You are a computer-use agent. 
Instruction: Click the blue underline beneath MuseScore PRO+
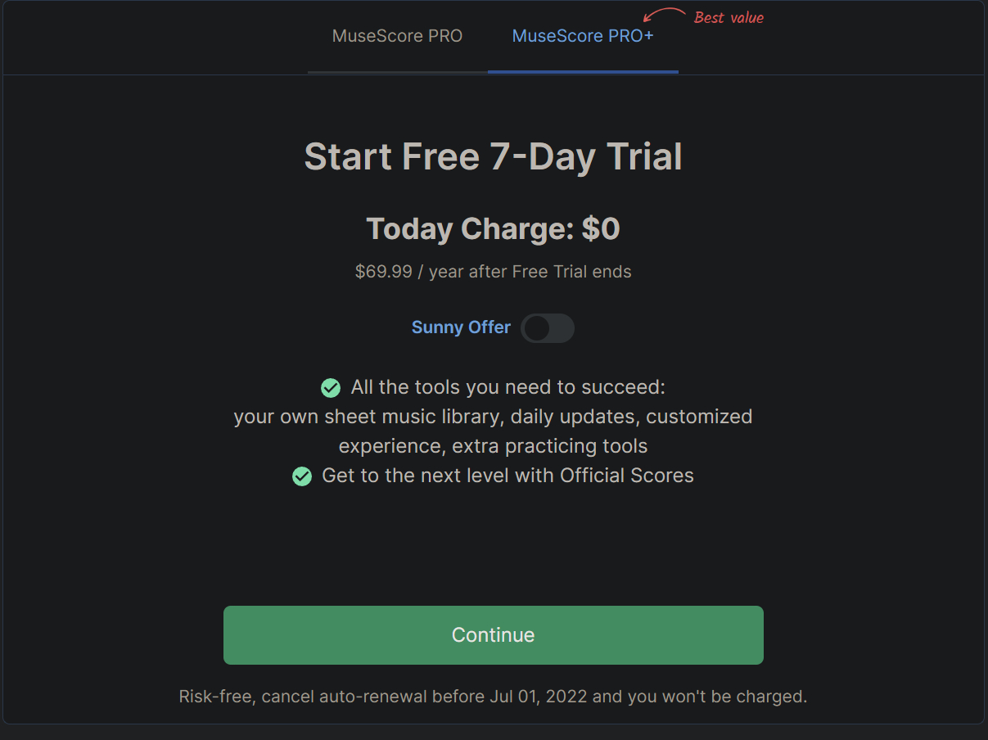pos(582,71)
